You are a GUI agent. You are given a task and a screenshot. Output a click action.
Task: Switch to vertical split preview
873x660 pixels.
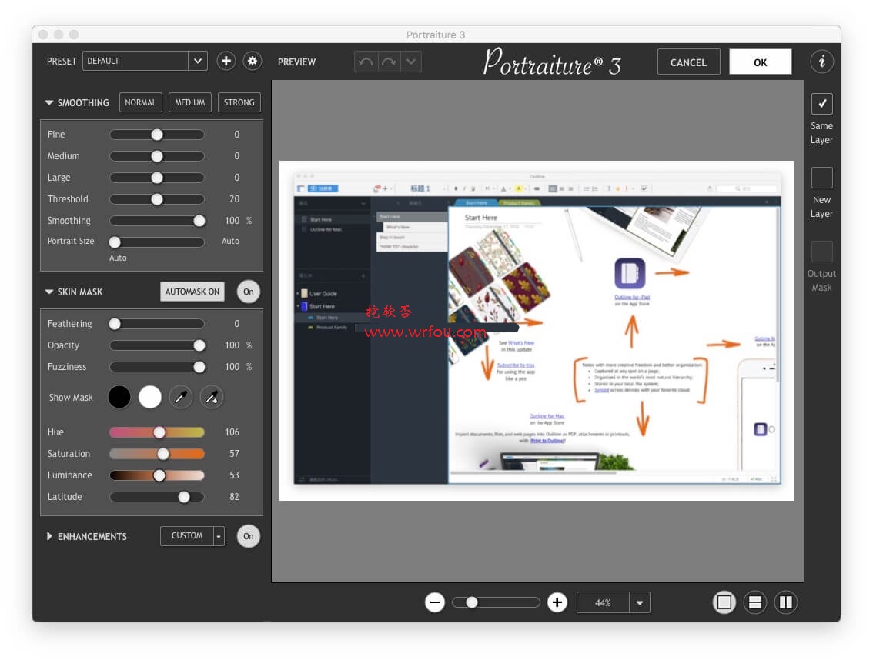pyautogui.click(x=785, y=602)
